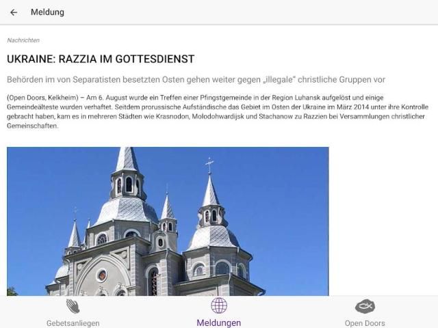This screenshot has height=328, width=438.
Task: Switch to the Gebetsanliegen tab label
Action: 73,323
